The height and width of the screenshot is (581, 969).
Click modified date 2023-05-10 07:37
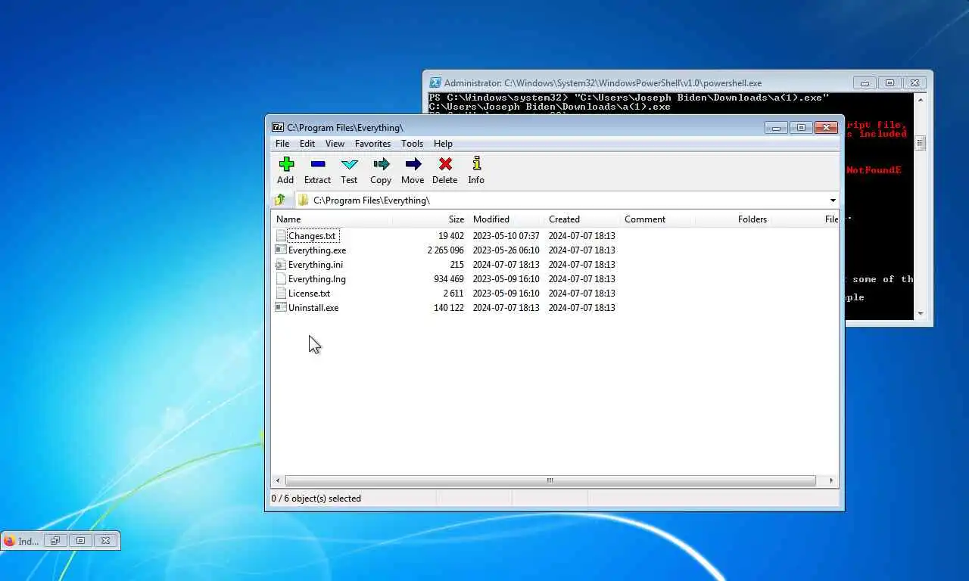(506, 236)
